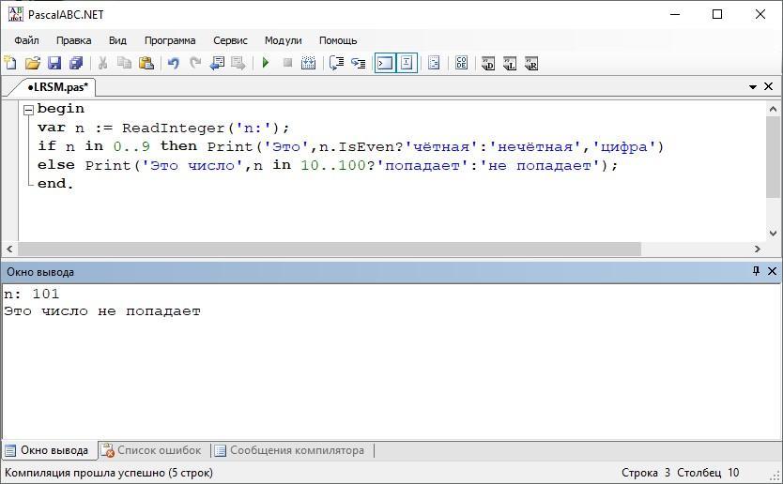Click the output value 101
Viewport: 783px width, 484px height.
46,294
